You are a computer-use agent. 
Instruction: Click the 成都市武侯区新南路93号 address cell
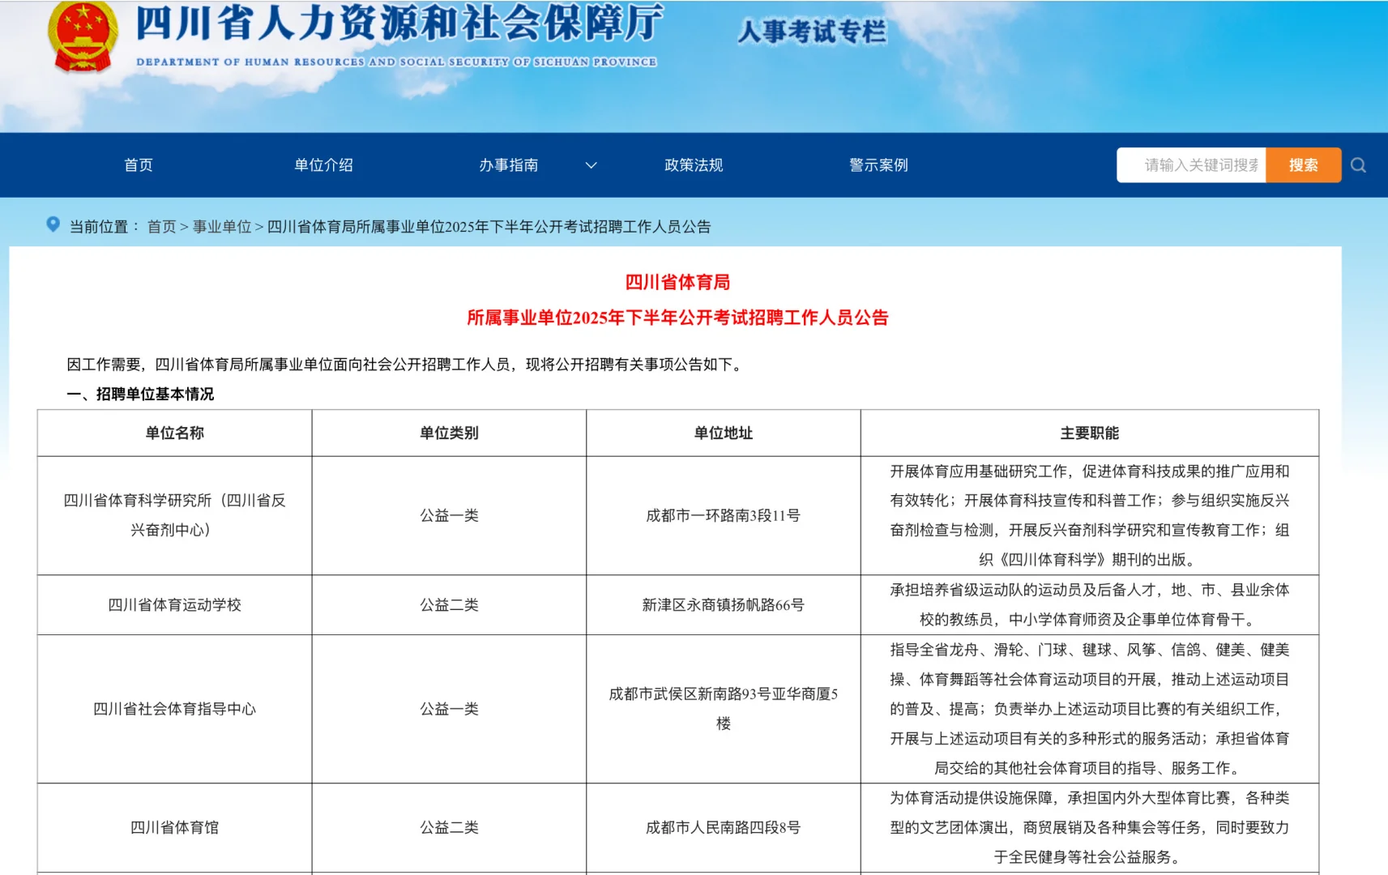(x=723, y=708)
